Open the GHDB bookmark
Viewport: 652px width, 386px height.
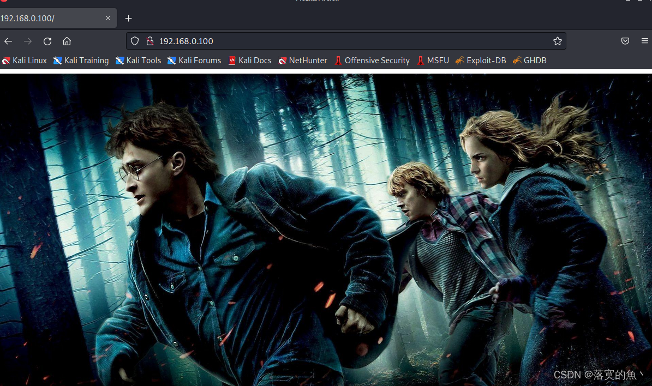529,61
